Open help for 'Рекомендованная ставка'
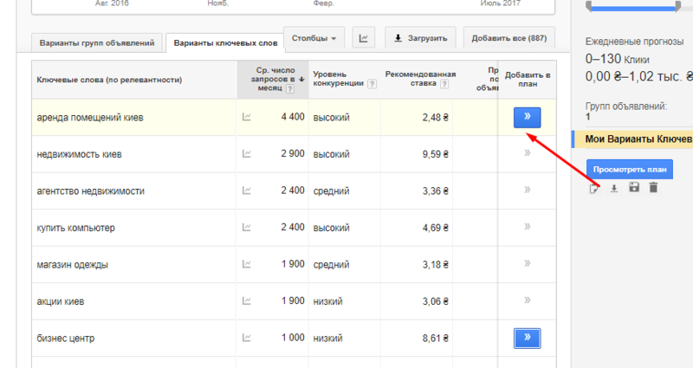This screenshot has height=368, width=693. 444,84
